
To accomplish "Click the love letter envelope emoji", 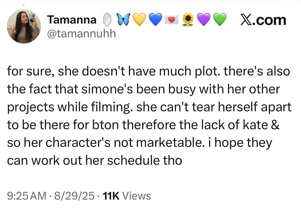I will coord(171,20).
